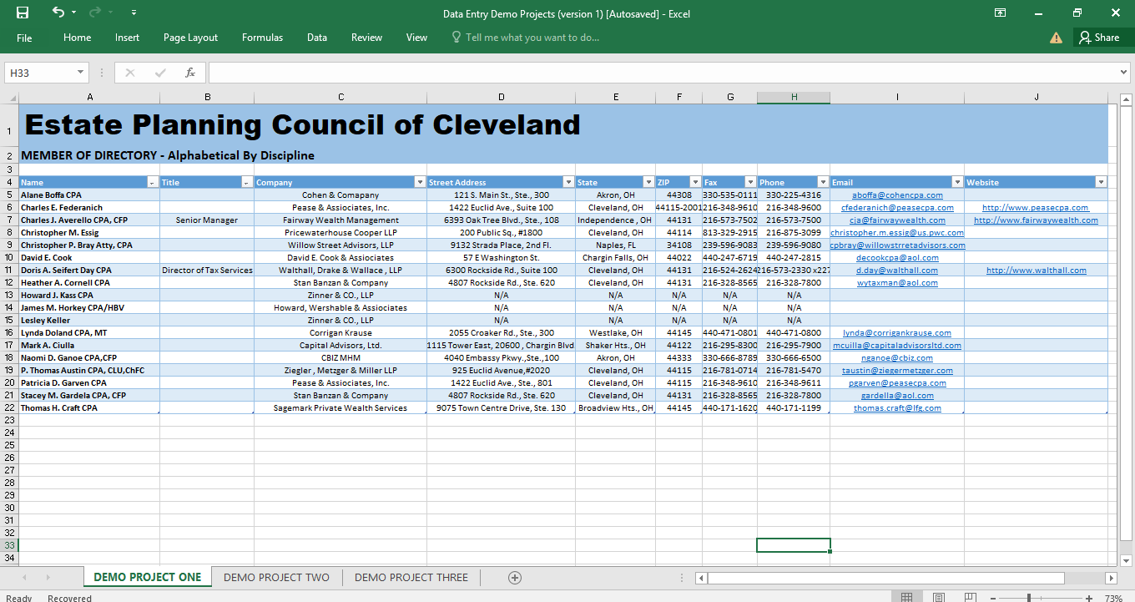Open the Review ribbon tab
The height and width of the screenshot is (602, 1135).
click(366, 38)
